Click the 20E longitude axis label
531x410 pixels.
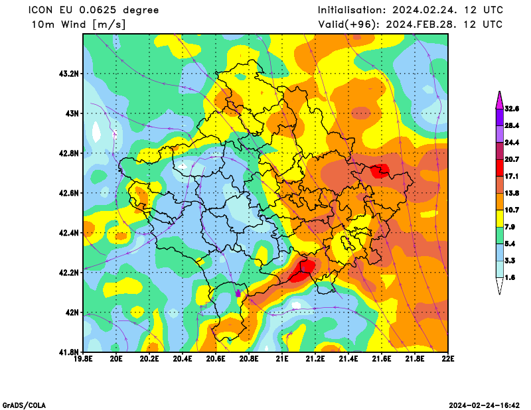(117, 358)
